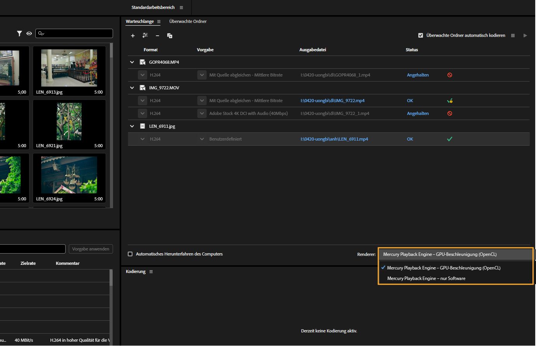536x346 pixels.
Task: Click the red cancel icon beside GOPR4068 entry
Action: pyautogui.click(x=449, y=75)
